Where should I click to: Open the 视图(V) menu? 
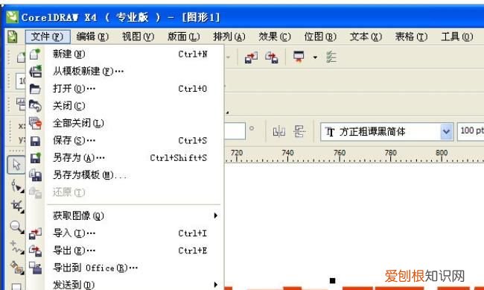click(x=138, y=37)
